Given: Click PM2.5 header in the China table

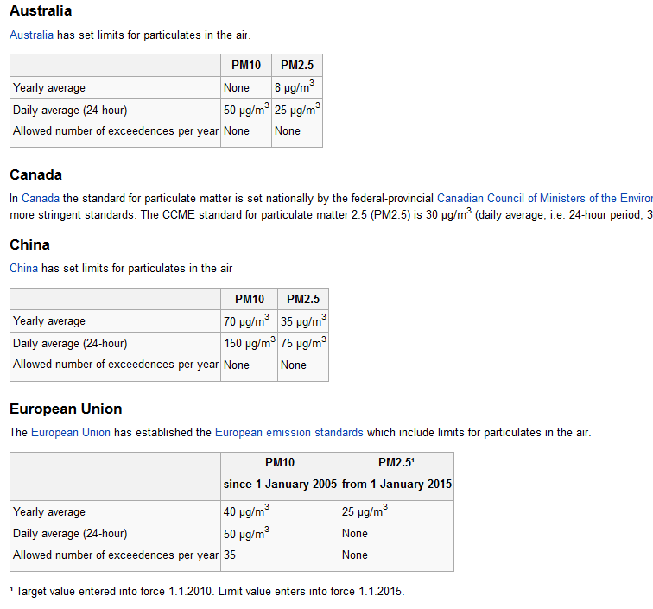Looking at the screenshot, I should 302,299.
